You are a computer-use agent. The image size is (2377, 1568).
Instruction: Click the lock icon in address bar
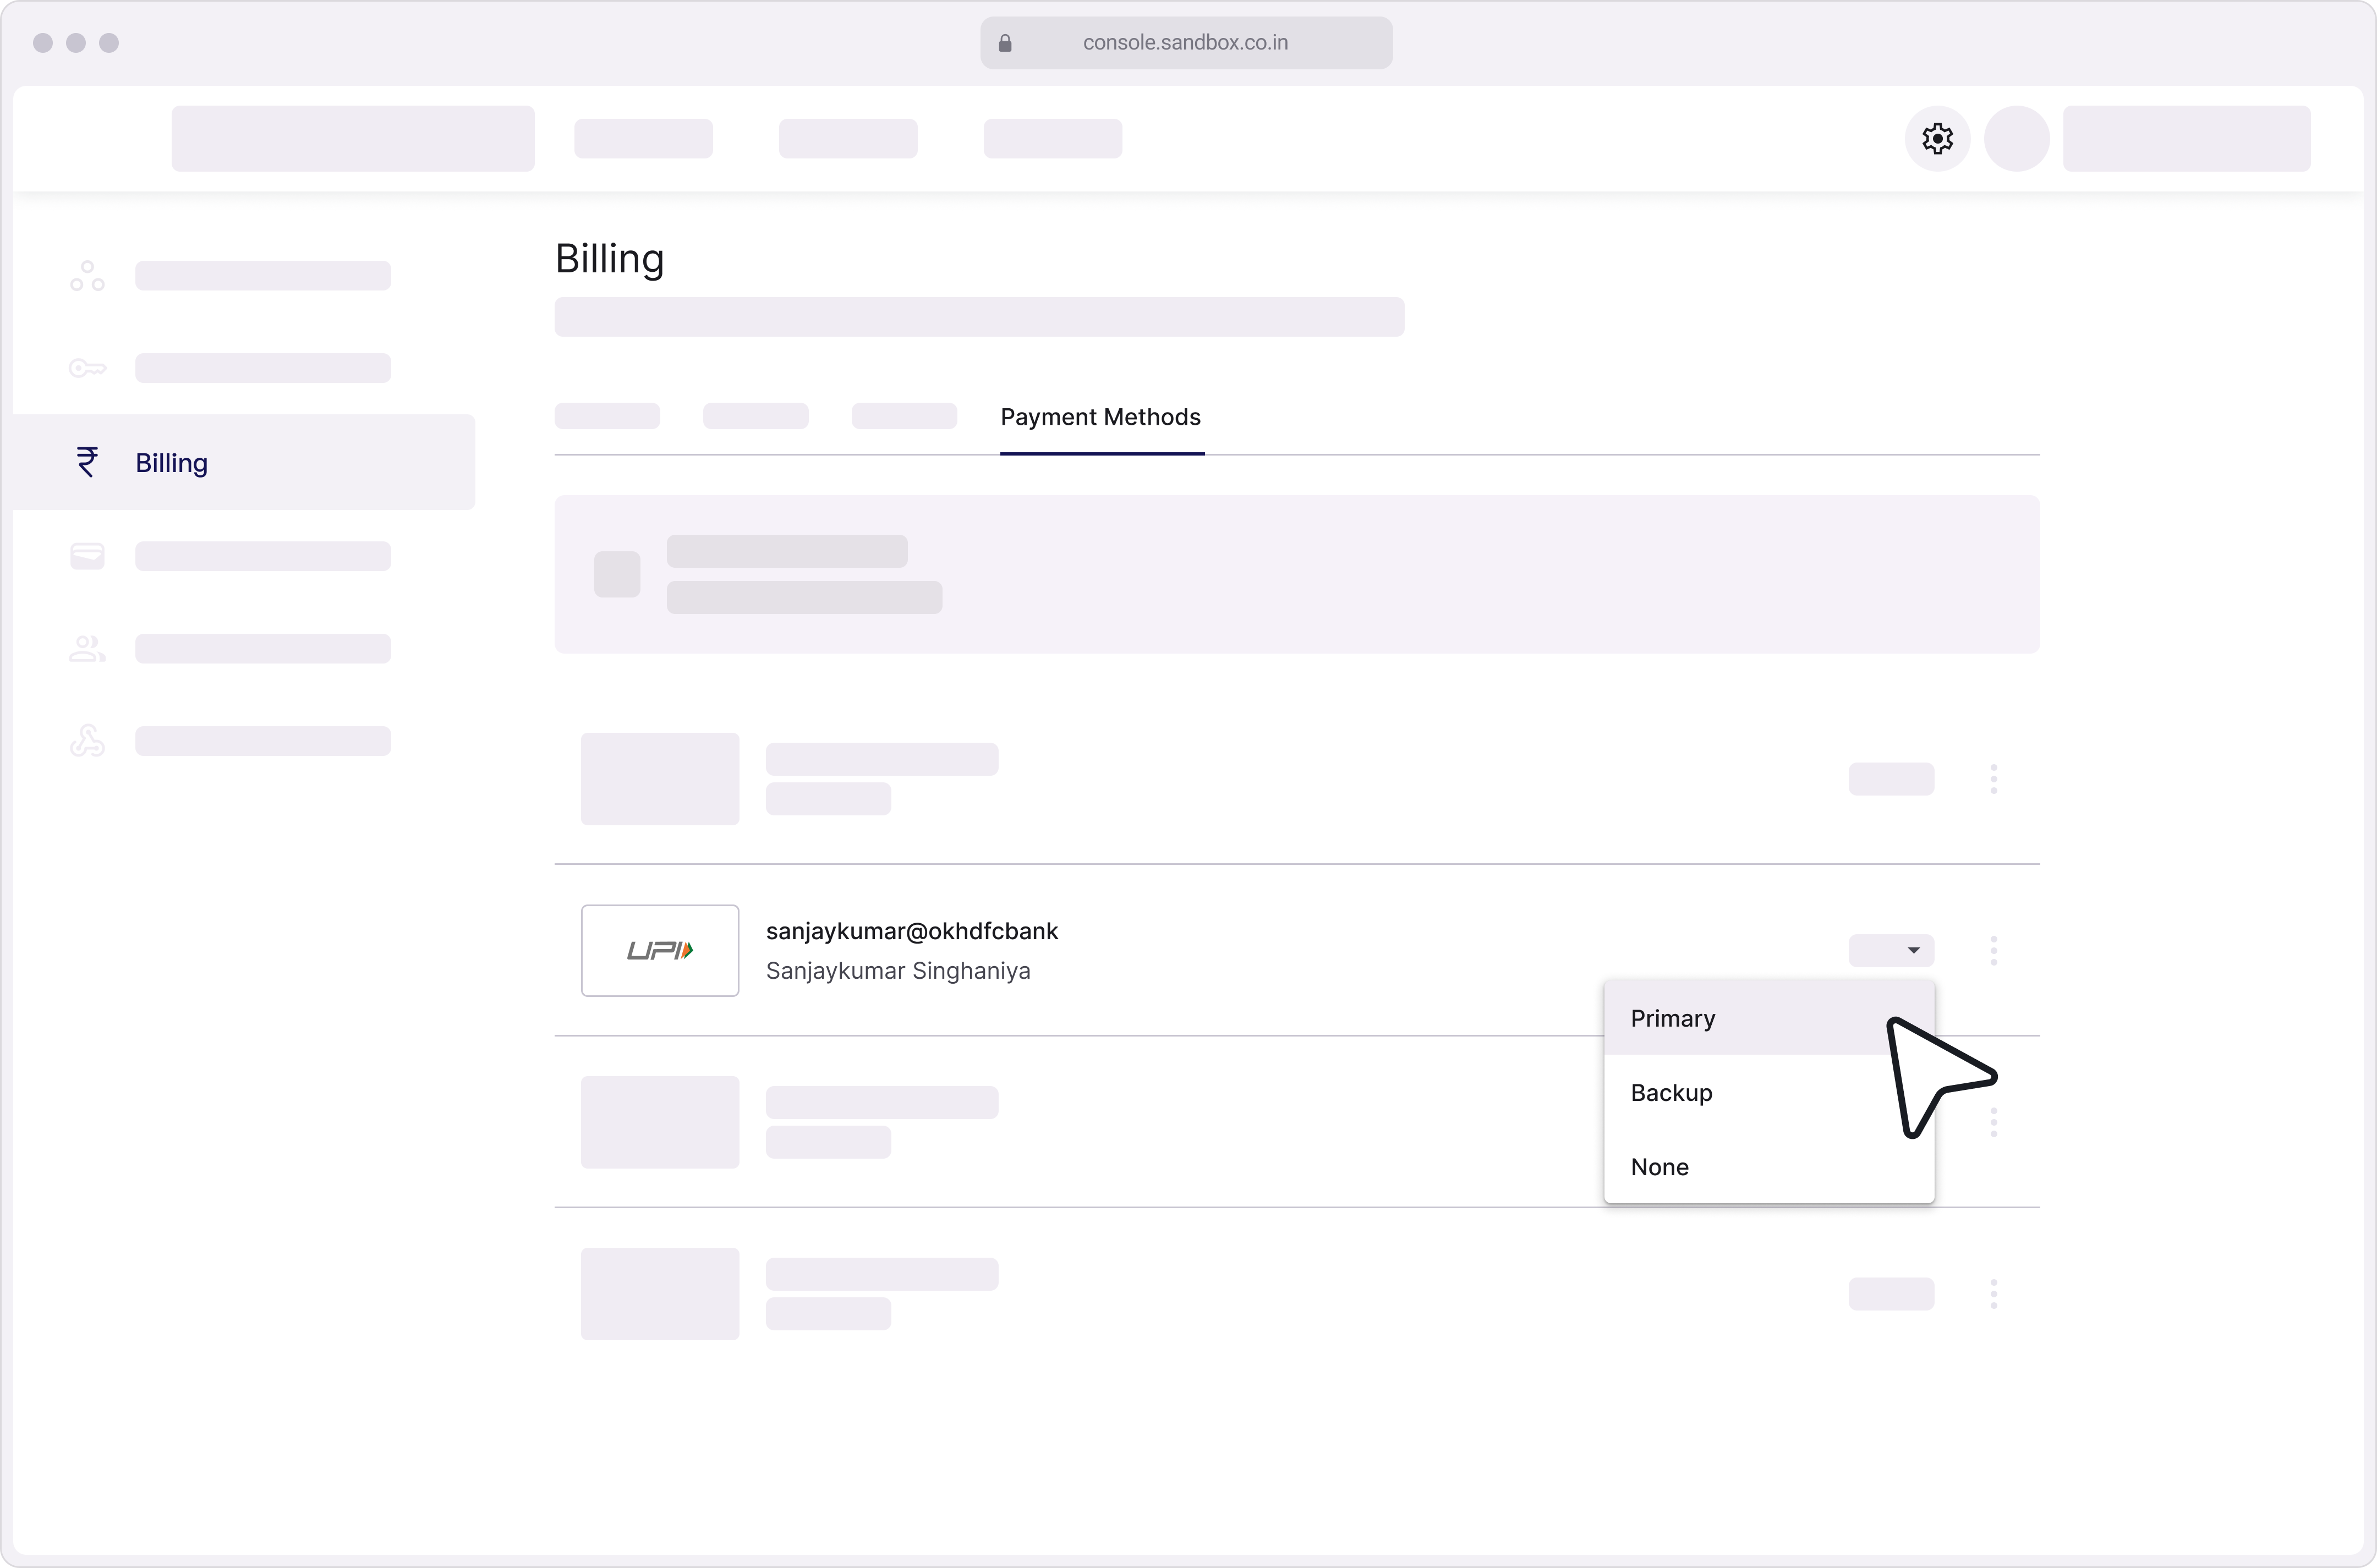[1005, 43]
